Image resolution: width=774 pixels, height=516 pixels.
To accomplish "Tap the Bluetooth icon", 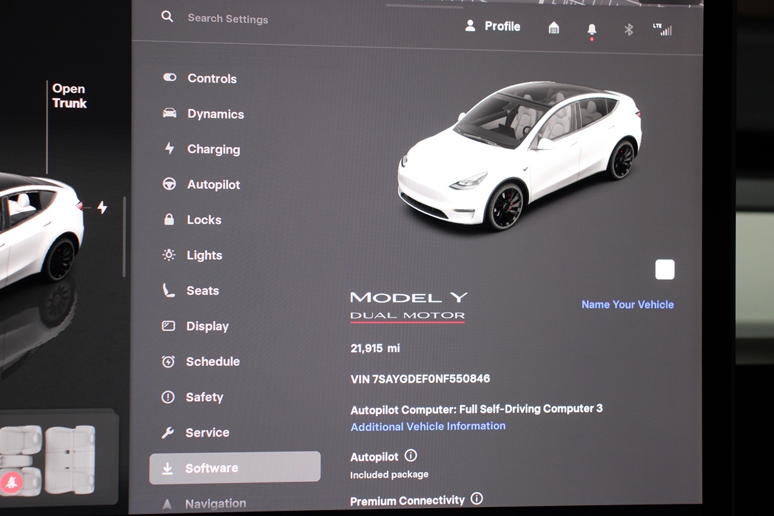I will tap(629, 30).
